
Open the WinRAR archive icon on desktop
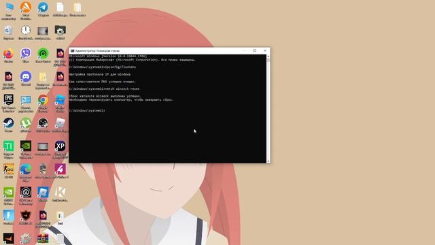click(43, 239)
